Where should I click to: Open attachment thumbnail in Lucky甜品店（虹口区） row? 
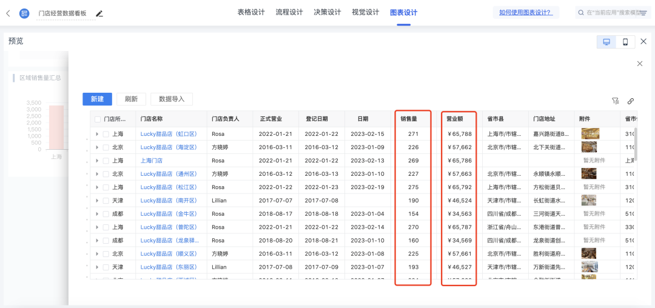point(590,134)
